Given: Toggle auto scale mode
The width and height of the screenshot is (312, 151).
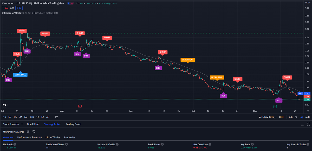Looking at the screenshot, I should [x=308, y=117].
